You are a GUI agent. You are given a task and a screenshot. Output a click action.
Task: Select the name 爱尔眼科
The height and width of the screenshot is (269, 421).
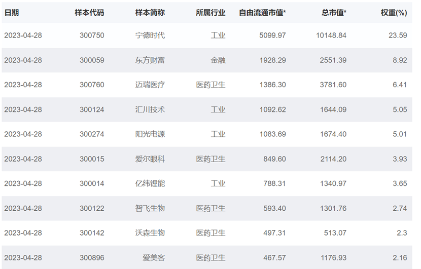pos(150,159)
